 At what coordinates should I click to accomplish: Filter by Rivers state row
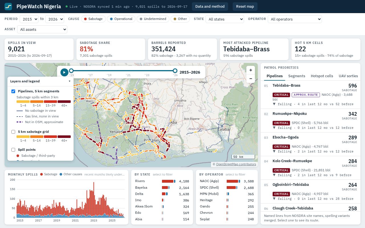162,181
